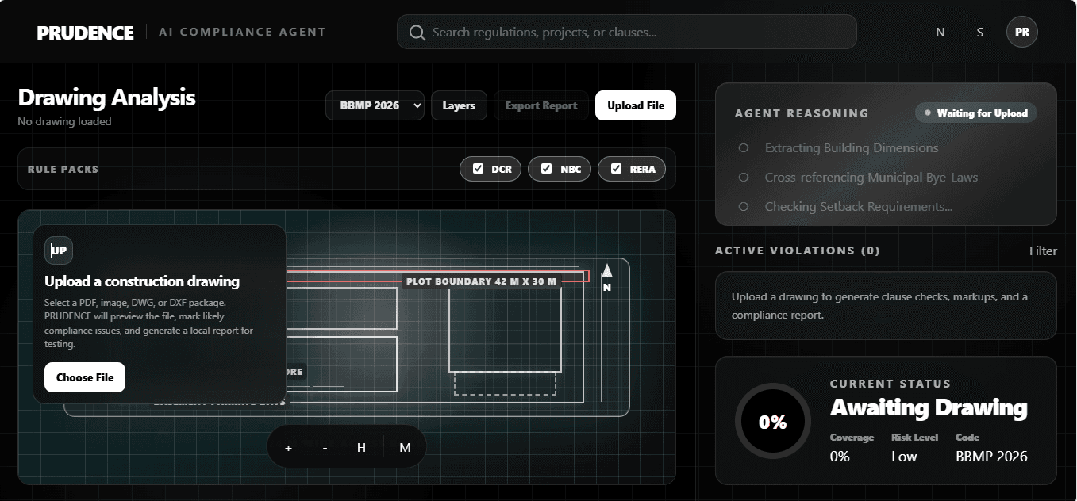Open the Layers menu
Screen dimensions: 1077x501
pos(459,105)
